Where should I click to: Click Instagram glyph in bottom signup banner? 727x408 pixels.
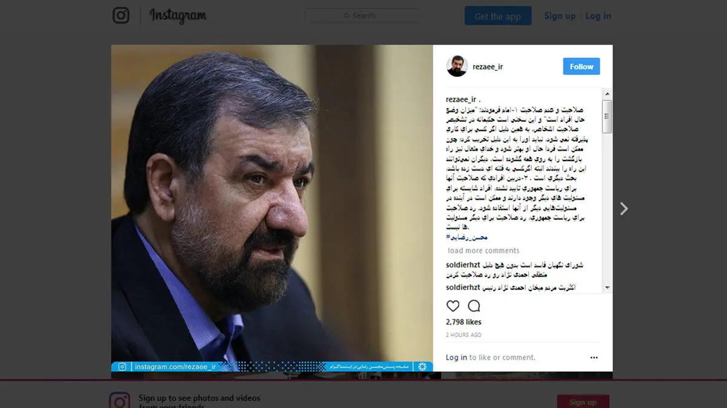point(119,400)
